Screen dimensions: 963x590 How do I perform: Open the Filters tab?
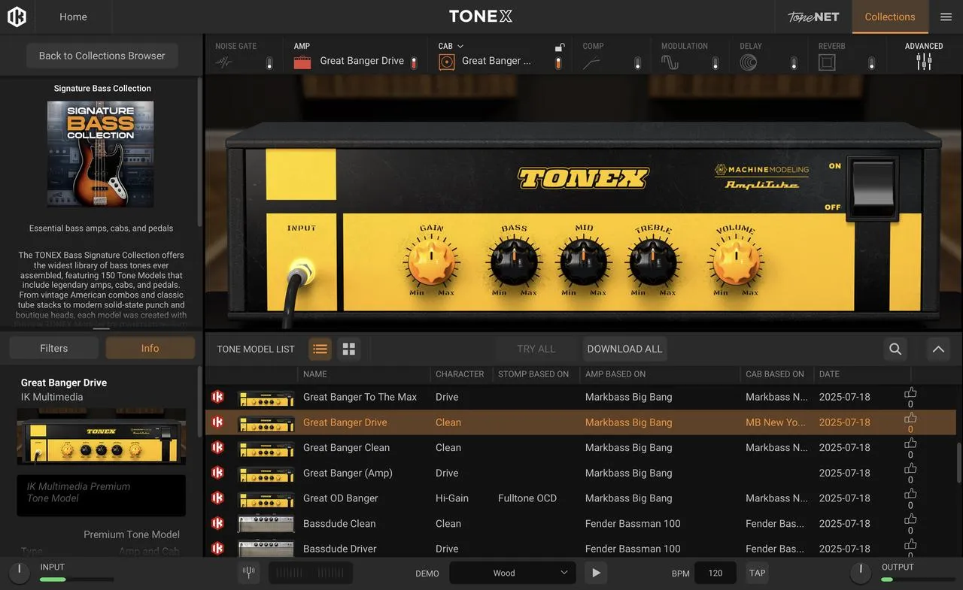coord(54,348)
